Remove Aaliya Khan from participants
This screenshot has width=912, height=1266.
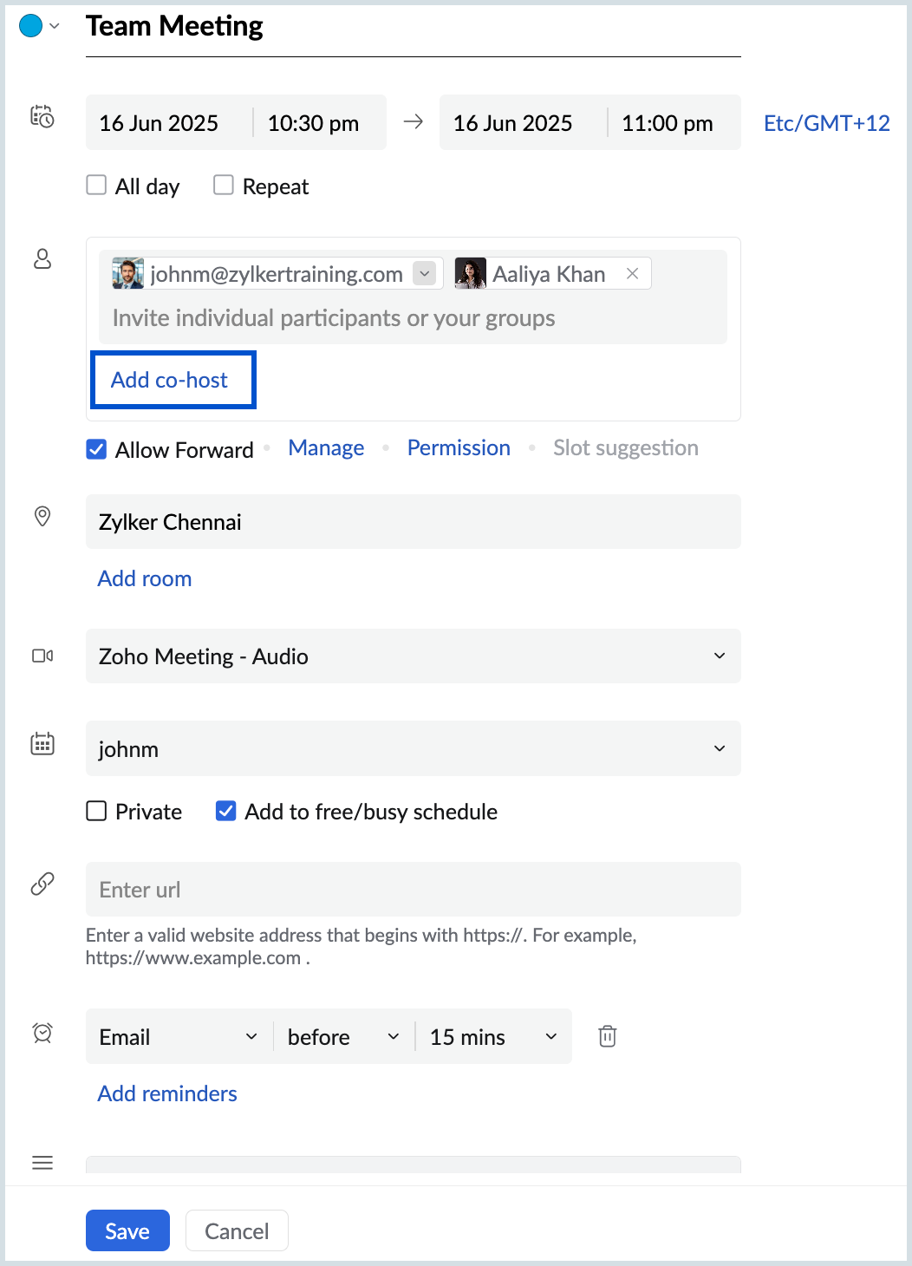[633, 274]
